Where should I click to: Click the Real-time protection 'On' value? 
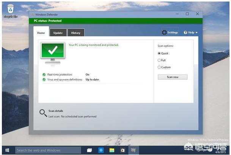[x=88, y=74]
